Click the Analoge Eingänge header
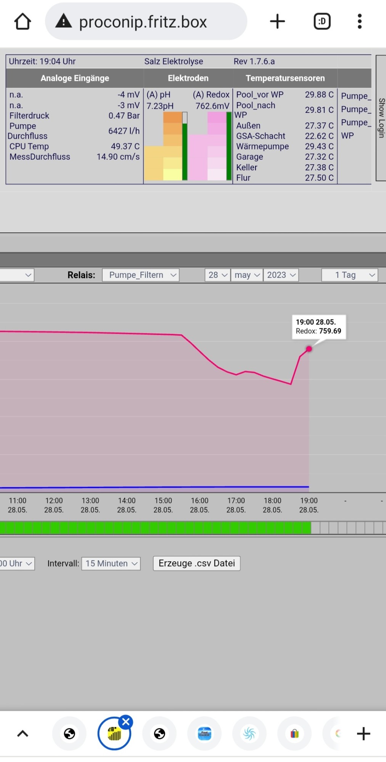The height and width of the screenshot is (762, 386). [x=75, y=78]
